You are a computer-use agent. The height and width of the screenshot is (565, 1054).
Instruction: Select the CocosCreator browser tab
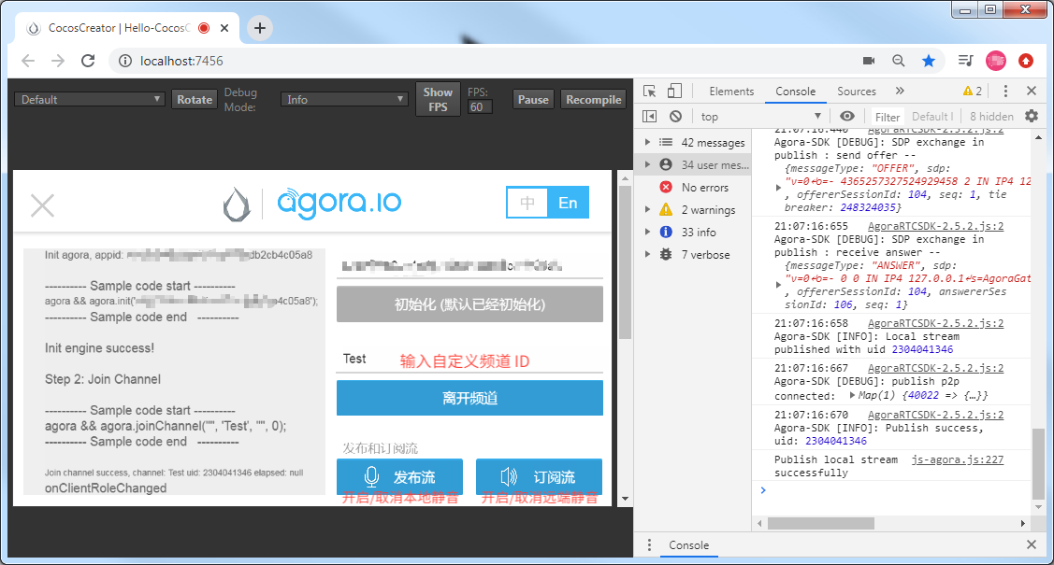126,28
